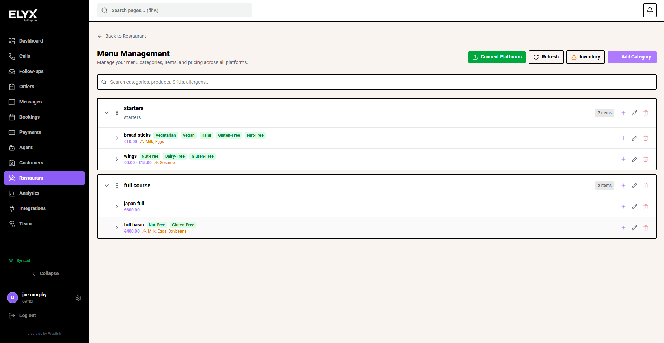This screenshot has height=343, width=664.
Task: Open Messages section
Action: 44,102
